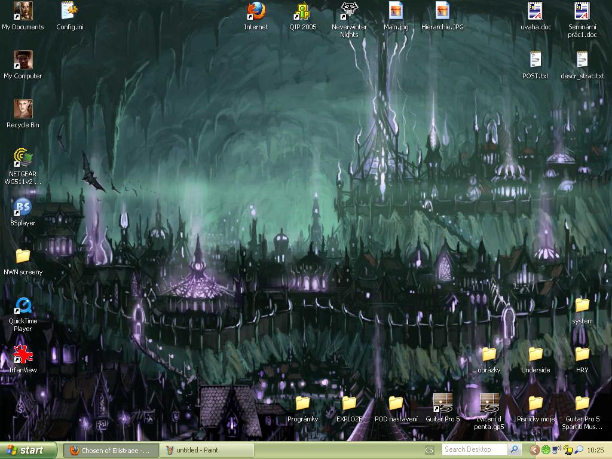Switch to Chosen of Eilistraee Firefox window
Screen dimensions: 612x459
(111, 450)
